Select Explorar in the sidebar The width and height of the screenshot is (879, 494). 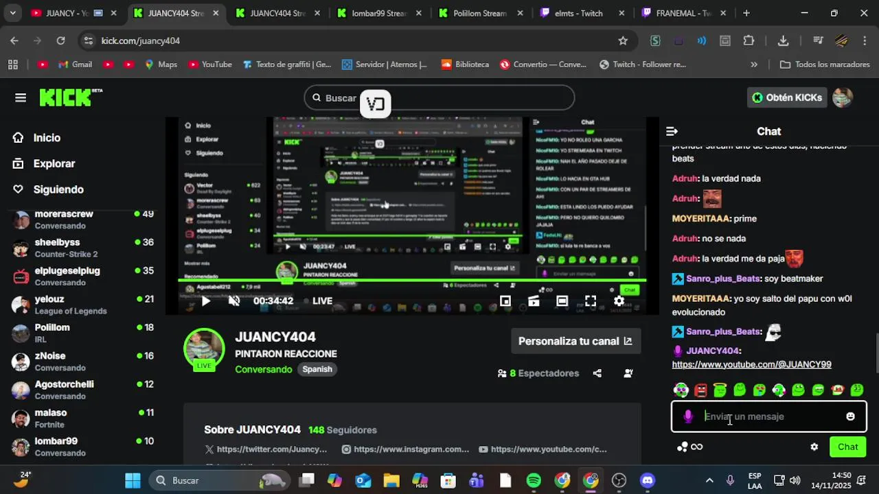pyautogui.click(x=54, y=163)
